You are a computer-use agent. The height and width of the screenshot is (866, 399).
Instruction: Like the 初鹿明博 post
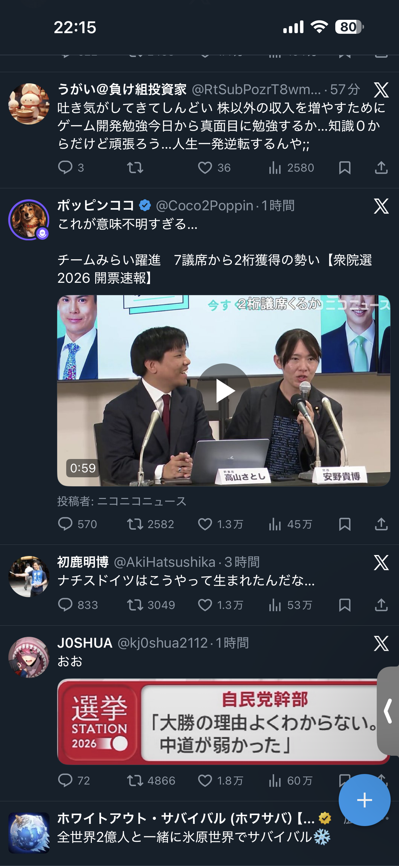(220, 605)
